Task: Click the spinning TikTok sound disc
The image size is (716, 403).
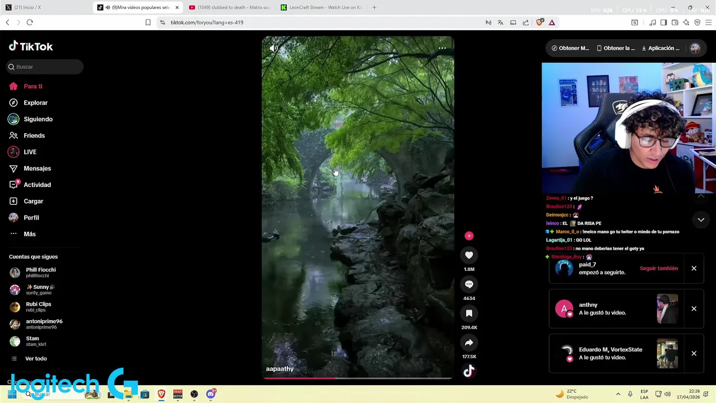Action: point(469,371)
